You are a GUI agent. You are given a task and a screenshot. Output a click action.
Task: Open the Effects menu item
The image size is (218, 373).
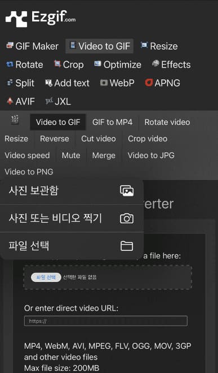(171, 65)
